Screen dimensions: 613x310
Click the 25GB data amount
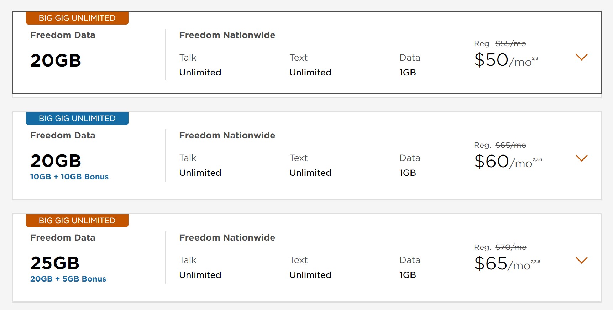click(55, 263)
